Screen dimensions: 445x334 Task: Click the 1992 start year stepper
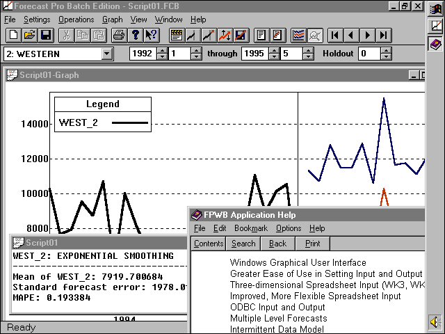162,54
